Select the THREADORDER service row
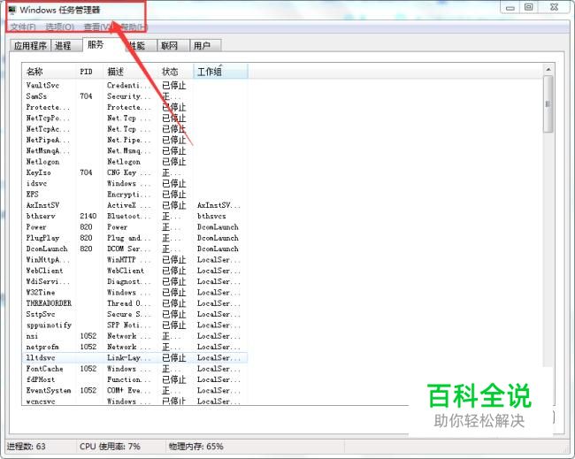 135,303
